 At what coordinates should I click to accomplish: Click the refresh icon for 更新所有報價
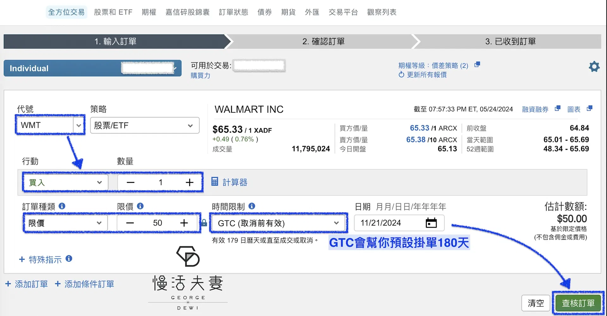click(x=402, y=75)
